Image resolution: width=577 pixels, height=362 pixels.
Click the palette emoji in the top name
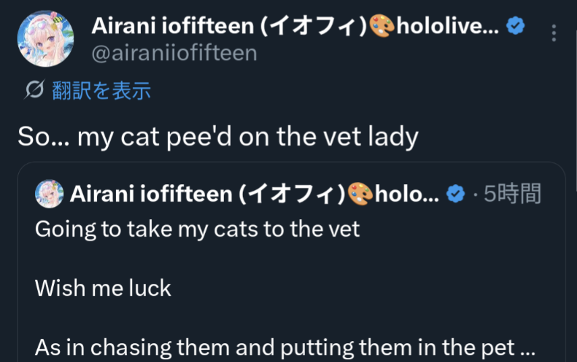click(x=381, y=27)
